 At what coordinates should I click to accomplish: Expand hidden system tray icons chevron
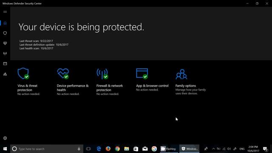(x=213, y=149)
